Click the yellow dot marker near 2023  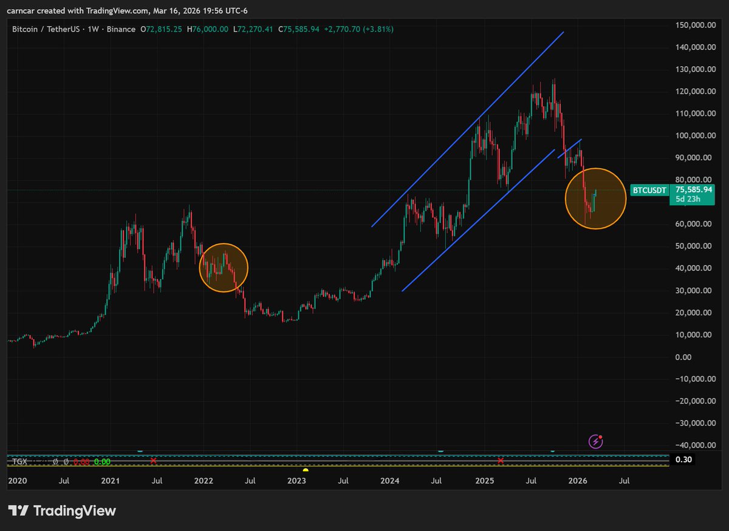(x=306, y=470)
